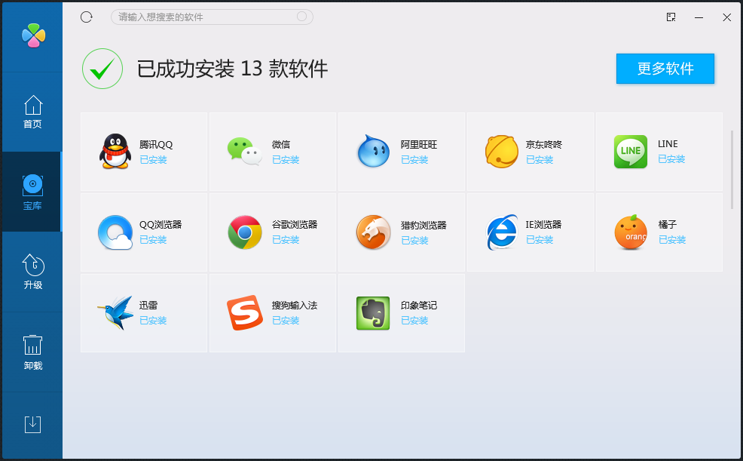Click the 阿里旺旺 blue droplet icon
The image size is (743, 461).
(x=374, y=152)
